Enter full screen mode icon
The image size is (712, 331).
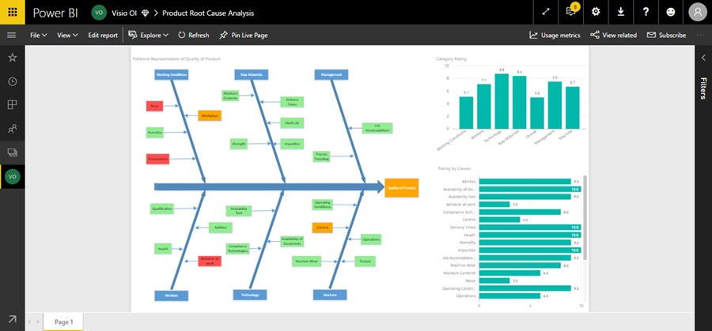(546, 12)
